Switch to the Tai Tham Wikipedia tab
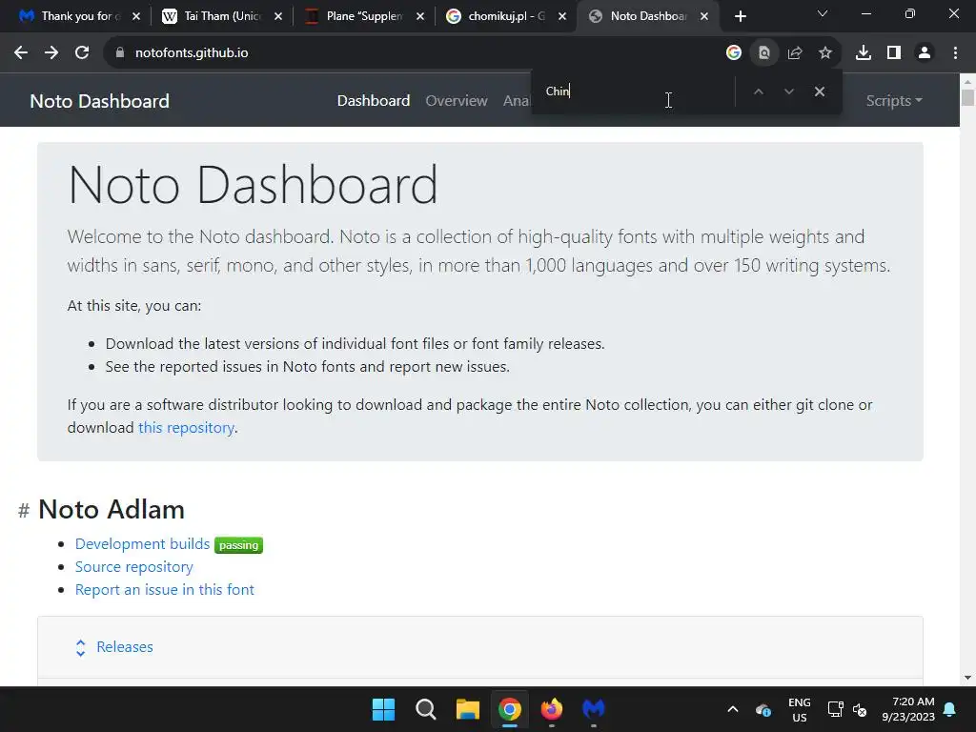The image size is (976, 732). 221,16
